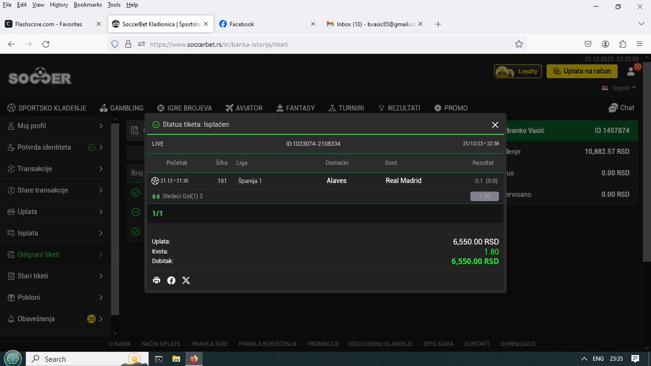Open Potvrda identiteta in sidebar
The height and width of the screenshot is (366, 651).
coord(55,147)
